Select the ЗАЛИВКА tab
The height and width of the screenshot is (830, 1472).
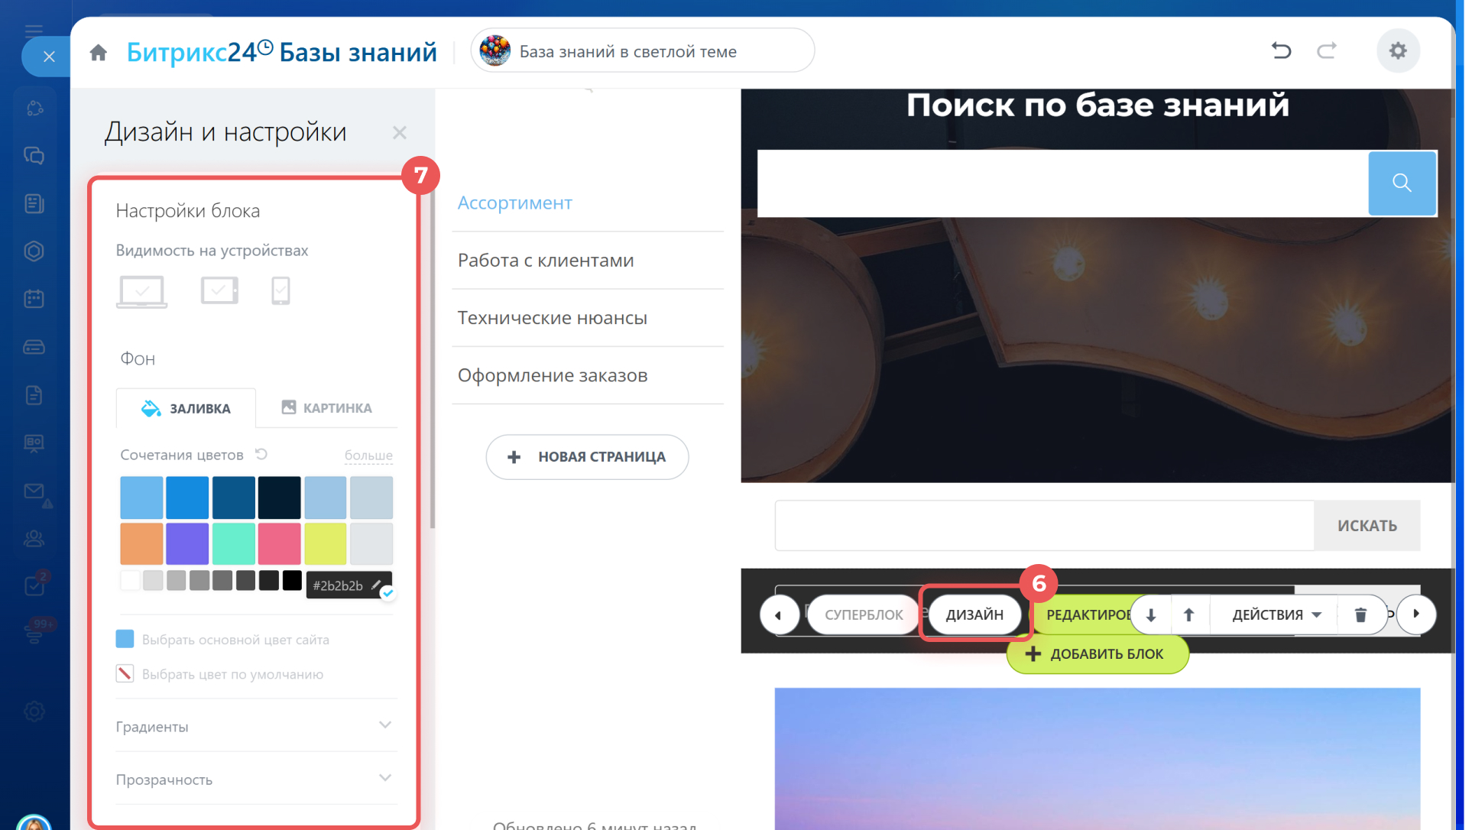tap(186, 408)
